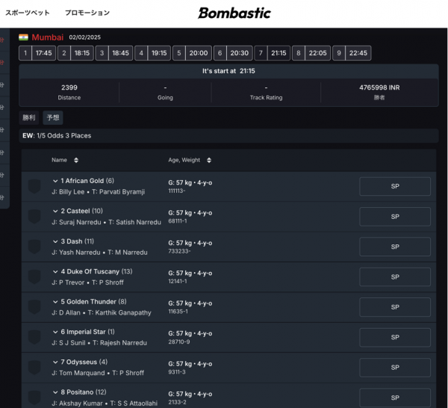Screen dimensions: 448x408
Task: Open the スポーツベット menu item
Action: coord(28,13)
